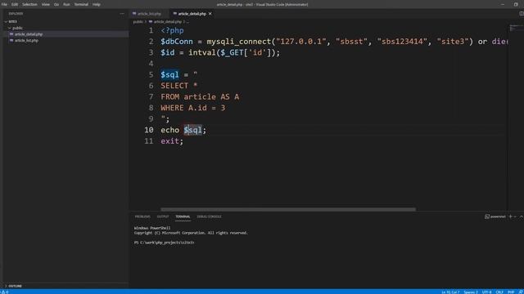Click the code minimap
The height and width of the screenshot is (294, 524).
coord(516,28)
